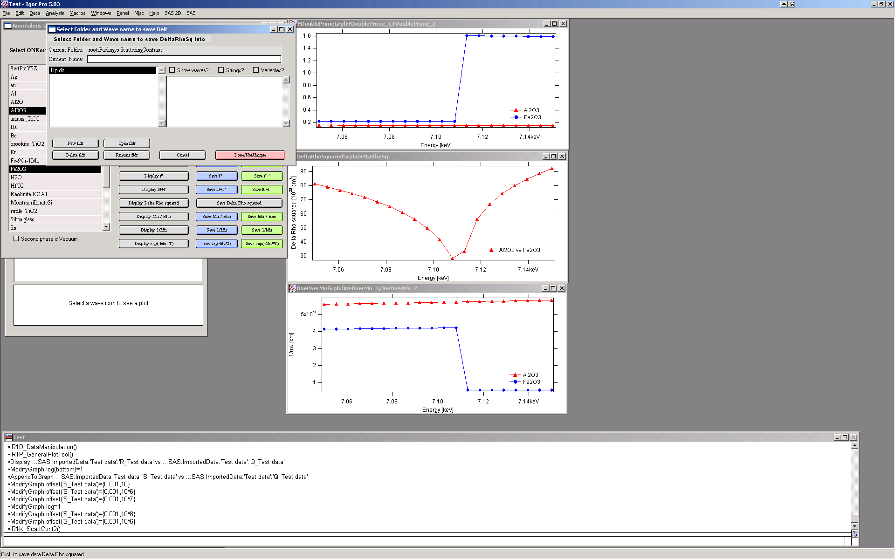Click Test command window notebook icon

(8, 437)
